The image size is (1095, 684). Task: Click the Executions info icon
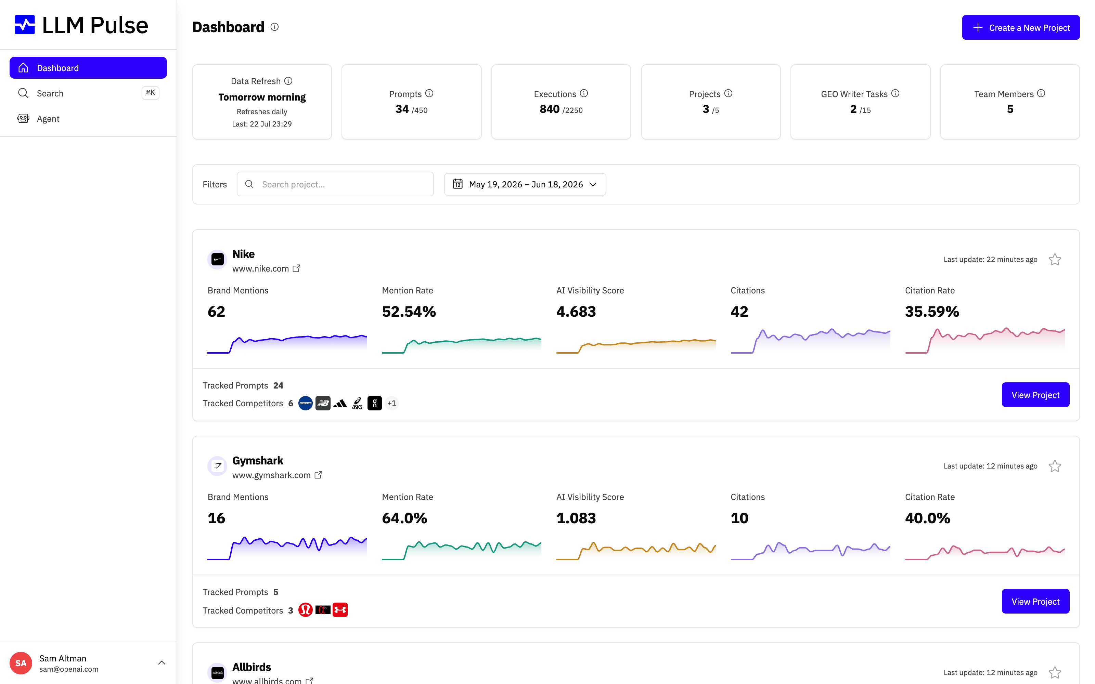(x=584, y=94)
